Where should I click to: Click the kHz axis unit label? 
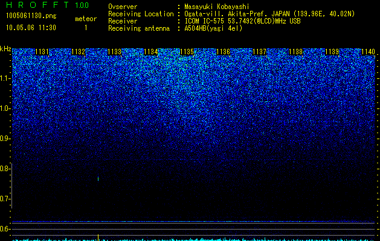tap(5, 49)
